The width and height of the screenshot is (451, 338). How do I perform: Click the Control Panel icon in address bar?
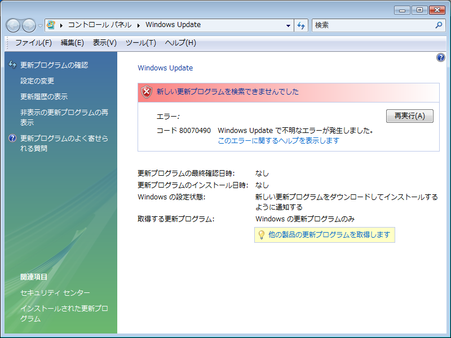tap(51, 25)
